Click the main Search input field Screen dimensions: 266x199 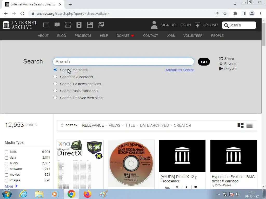pyautogui.click(x=123, y=62)
